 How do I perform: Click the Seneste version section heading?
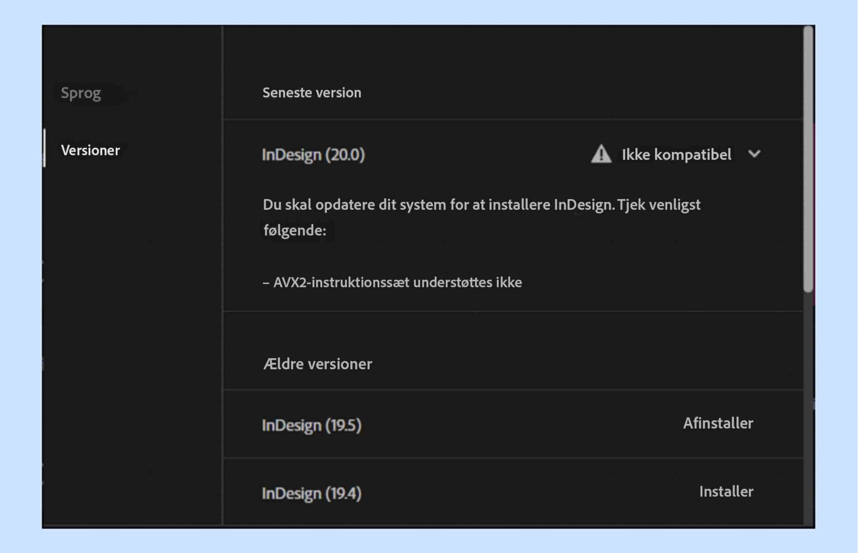click(x=311, y=93)
